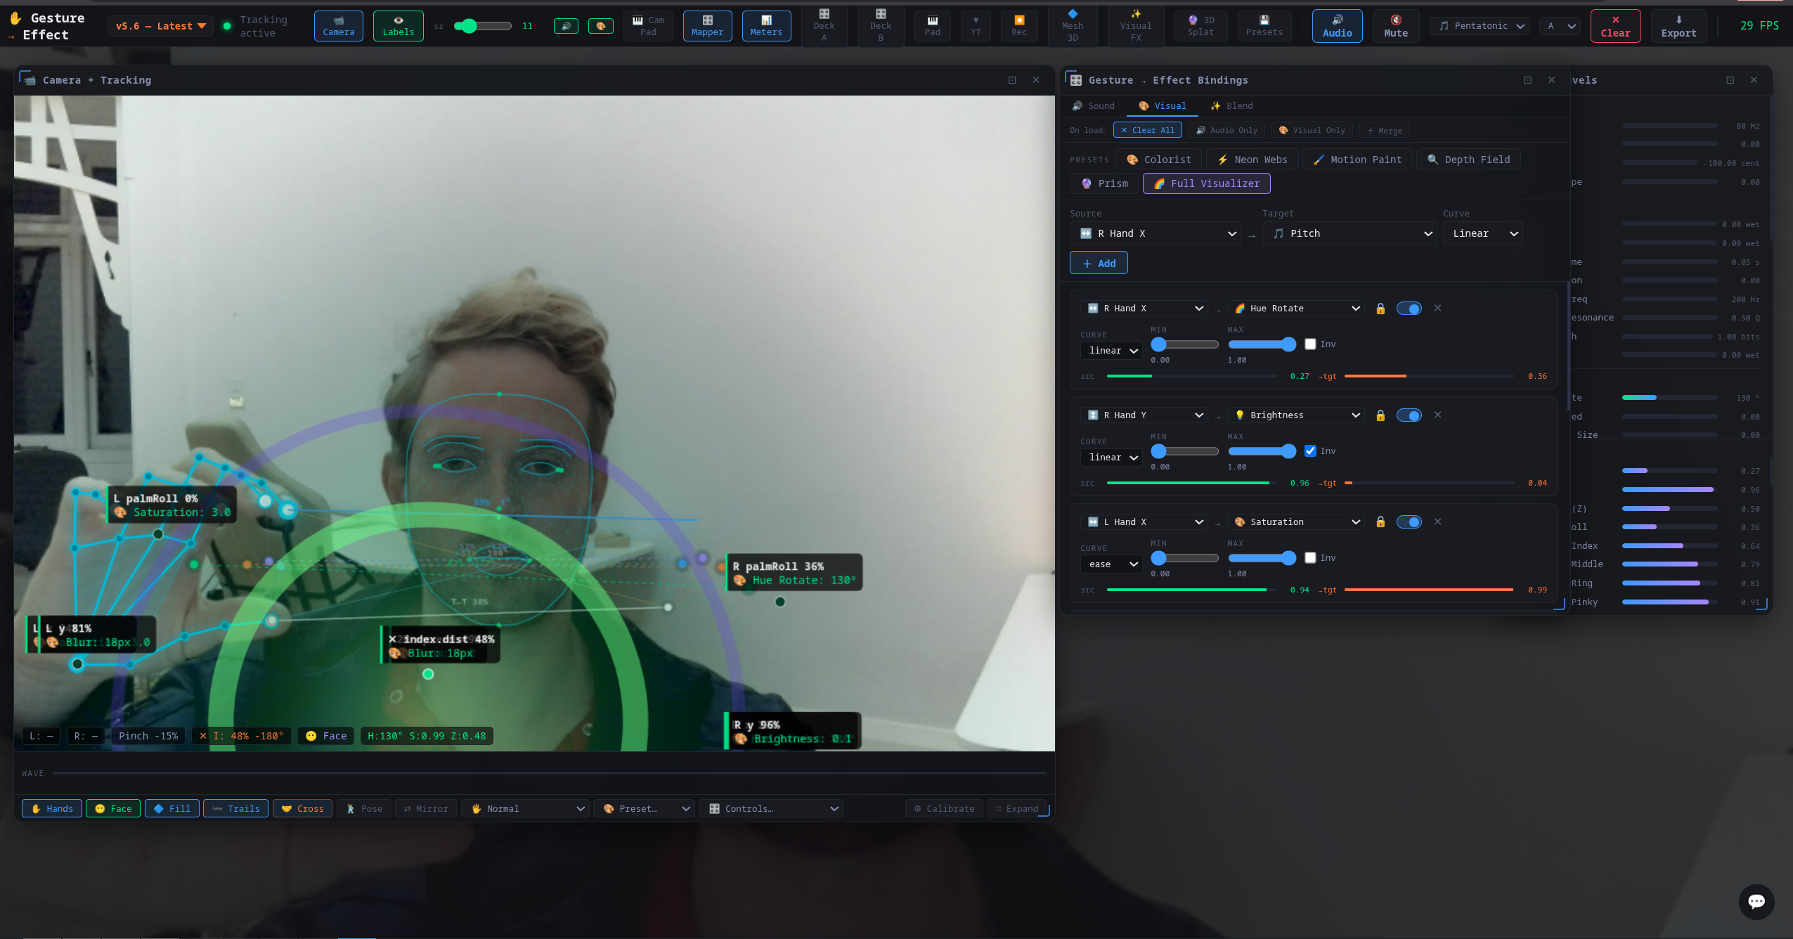Switch to the Sound tab
The height and width of the screenshot is (939, 1793).
1093,106
